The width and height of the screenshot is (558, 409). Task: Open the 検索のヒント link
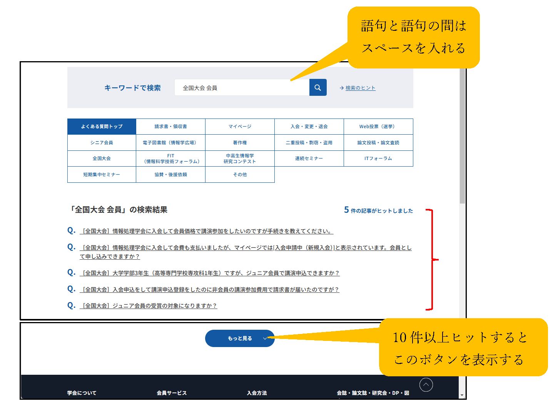pos(360,88)
